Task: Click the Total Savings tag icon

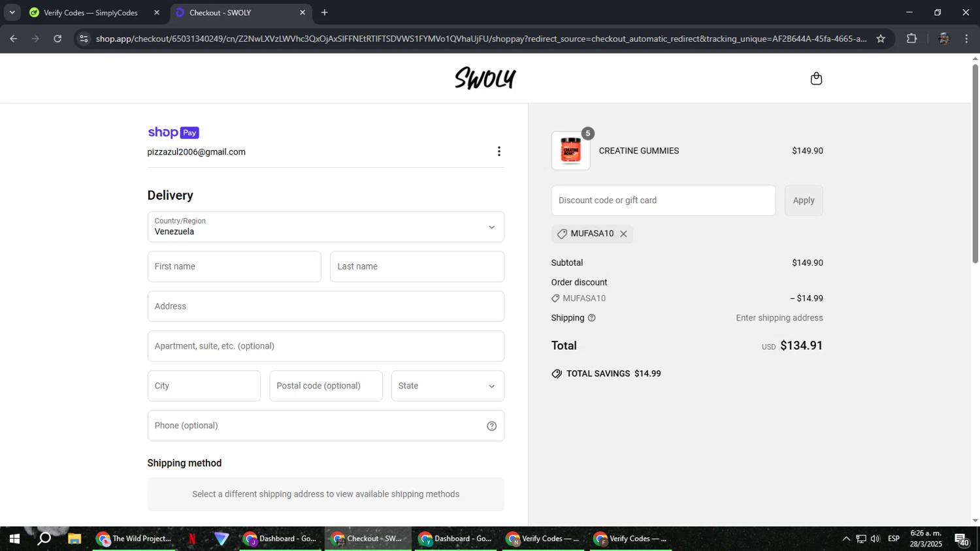Action: pos(557,374)
